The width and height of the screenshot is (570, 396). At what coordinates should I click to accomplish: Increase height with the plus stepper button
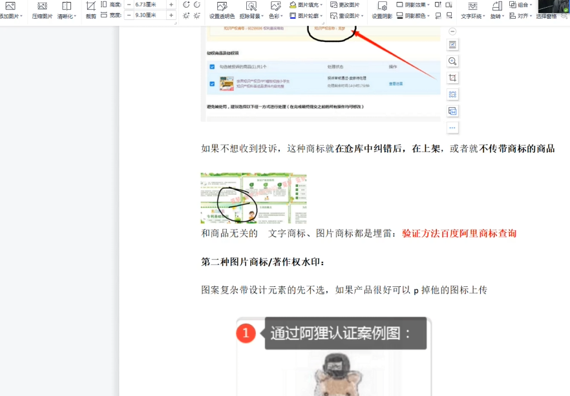tap(171, 5)
